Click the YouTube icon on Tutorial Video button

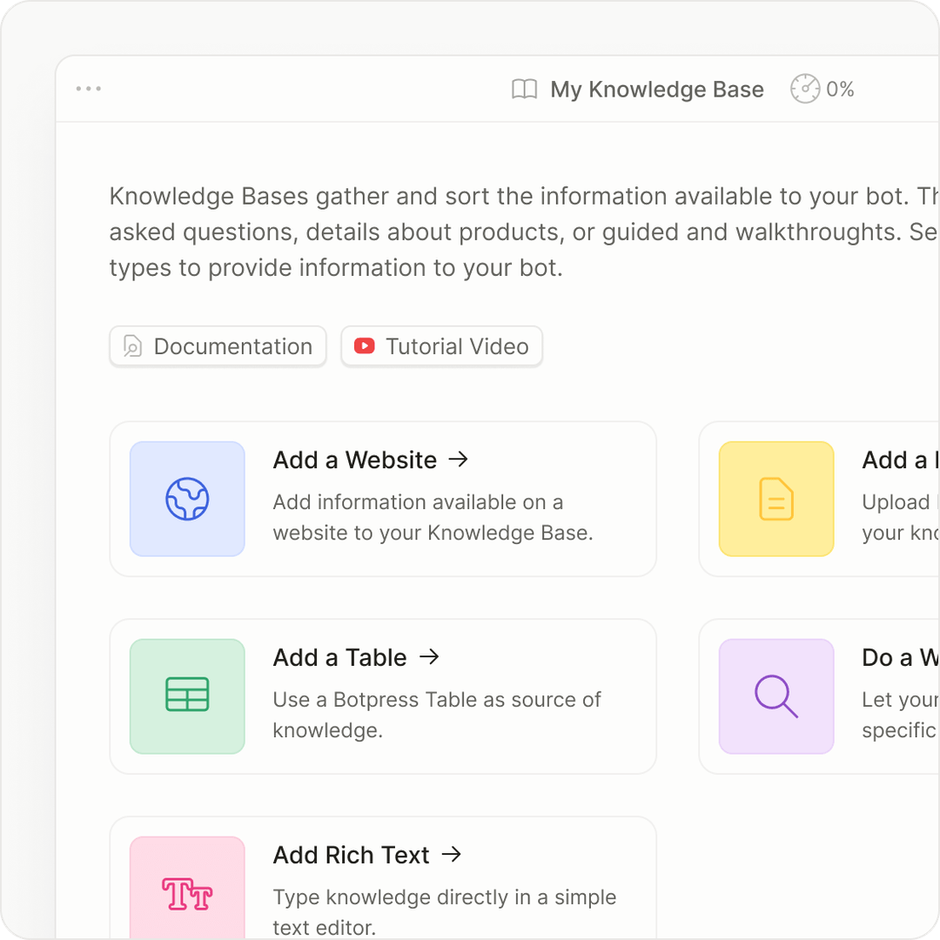[365, 346]
